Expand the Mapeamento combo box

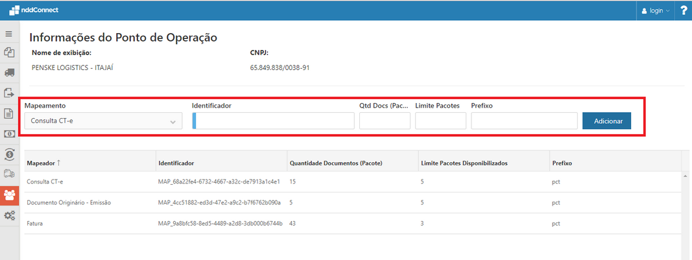tap(103, 121)
